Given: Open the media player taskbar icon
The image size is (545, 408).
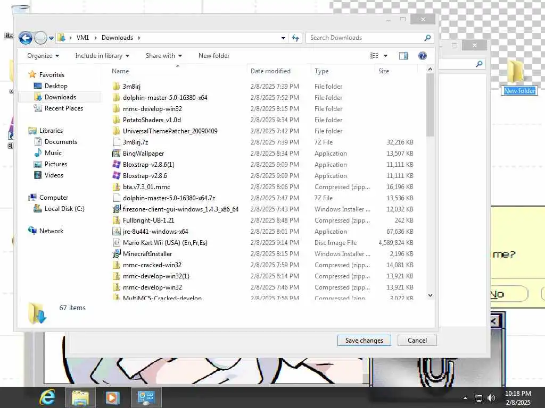Looking at the screenshot, I should (112, 397).
